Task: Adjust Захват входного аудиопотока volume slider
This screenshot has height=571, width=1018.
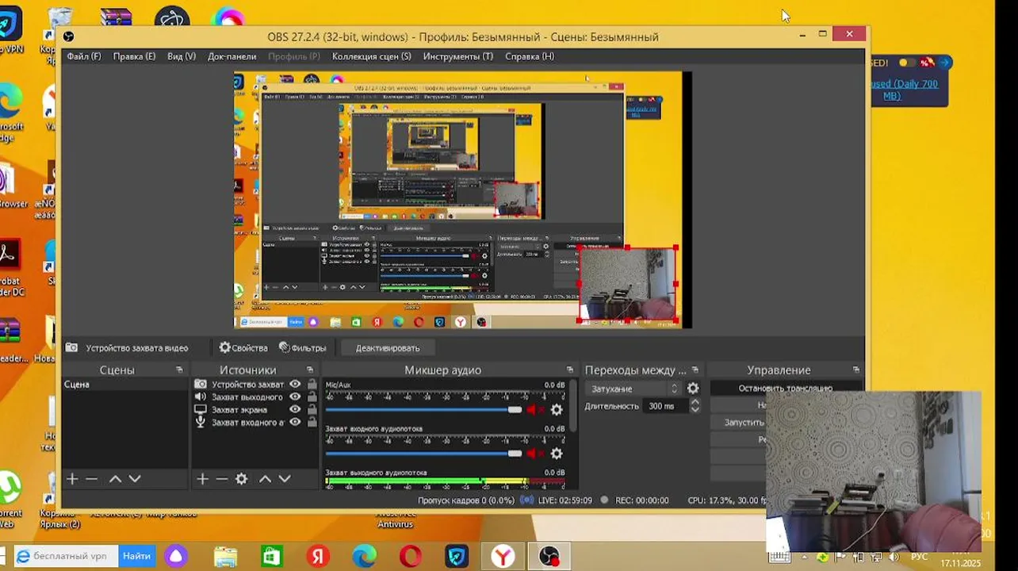Action: [x=423, y=454]
